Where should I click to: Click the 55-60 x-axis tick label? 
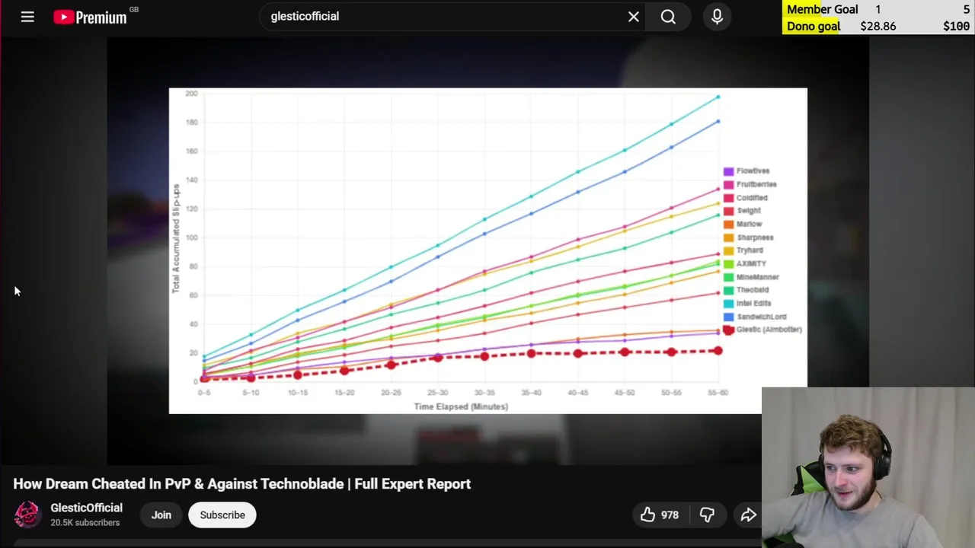pyautogui.click(x=718, y=393)
